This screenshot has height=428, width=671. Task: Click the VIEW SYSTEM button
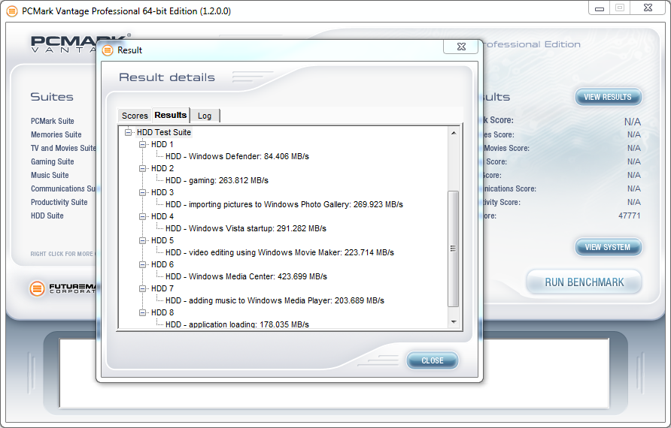608,247
